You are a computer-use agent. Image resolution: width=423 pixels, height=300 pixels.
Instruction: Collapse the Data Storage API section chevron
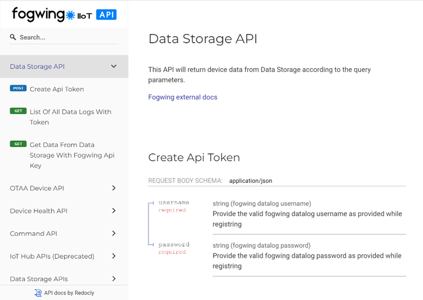click(114, 66)
